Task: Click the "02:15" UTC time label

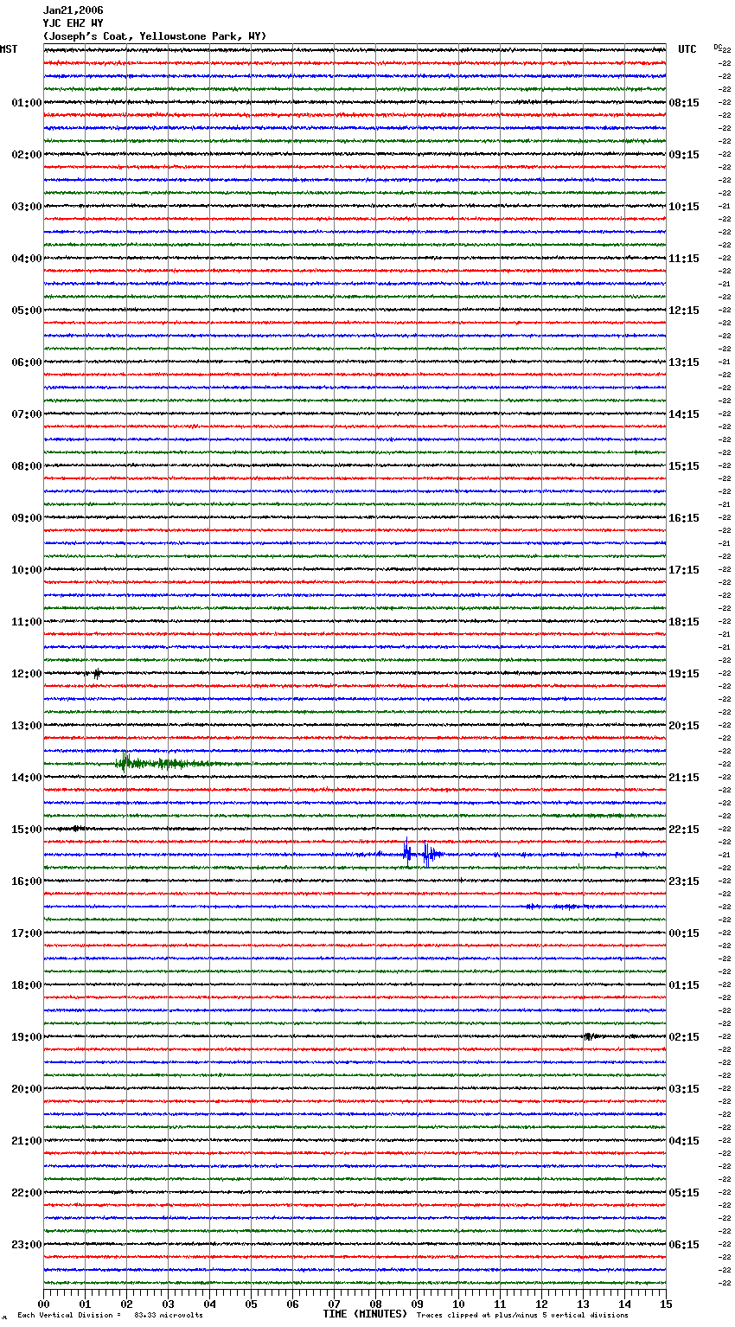Action: click(684, 1037)
